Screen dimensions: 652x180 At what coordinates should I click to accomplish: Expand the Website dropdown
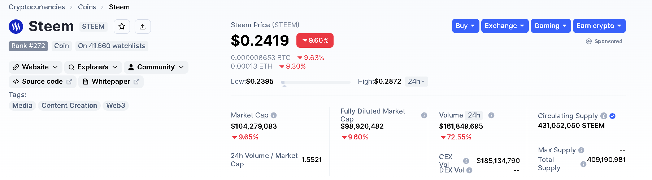[35, 67]
